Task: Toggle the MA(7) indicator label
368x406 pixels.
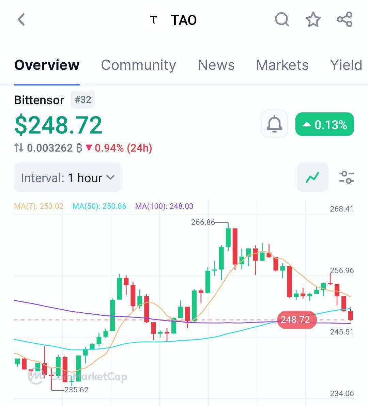Action: [39, 206]
